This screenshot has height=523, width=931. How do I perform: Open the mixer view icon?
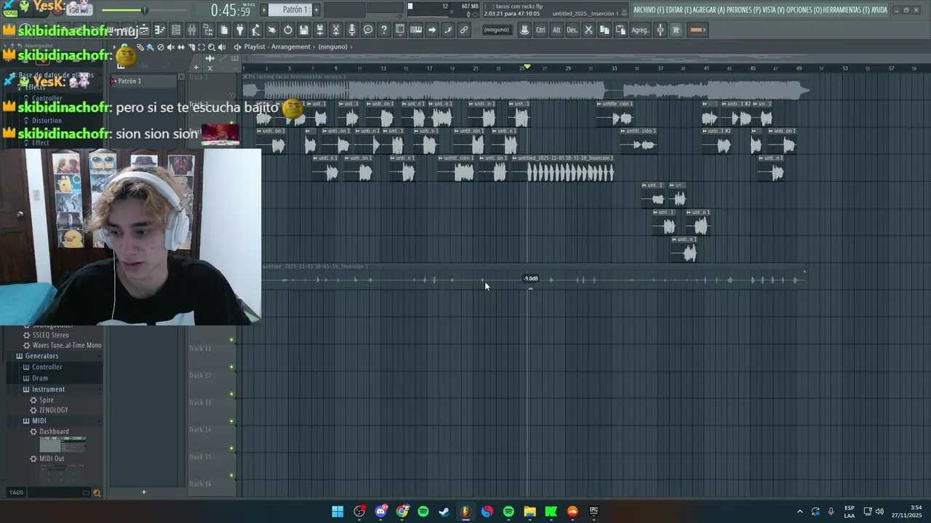[x=192, y=30]
